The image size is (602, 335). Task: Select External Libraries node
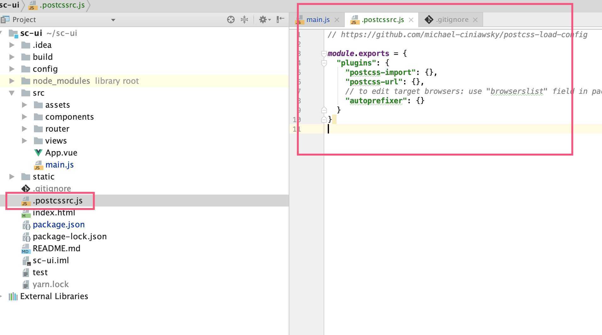pos(54,296)
